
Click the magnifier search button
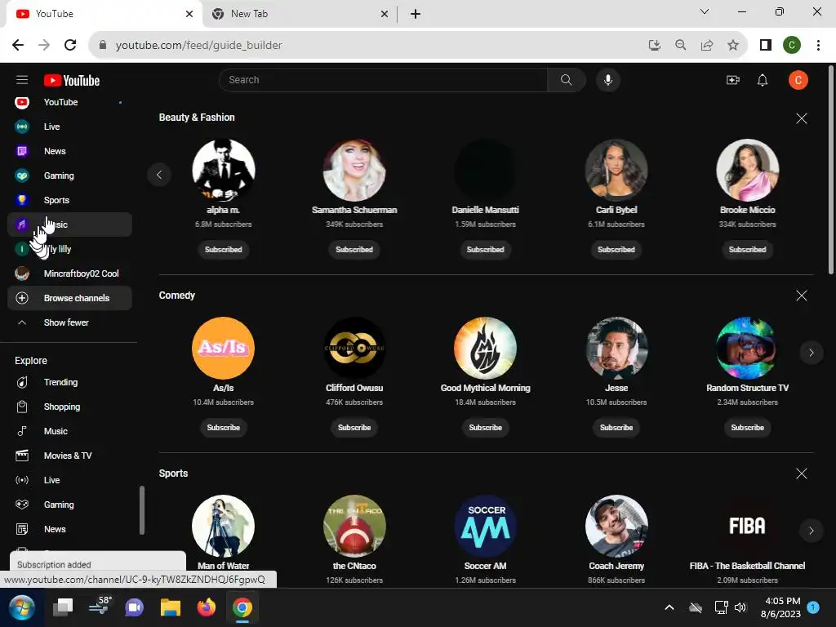pos(567,80)
